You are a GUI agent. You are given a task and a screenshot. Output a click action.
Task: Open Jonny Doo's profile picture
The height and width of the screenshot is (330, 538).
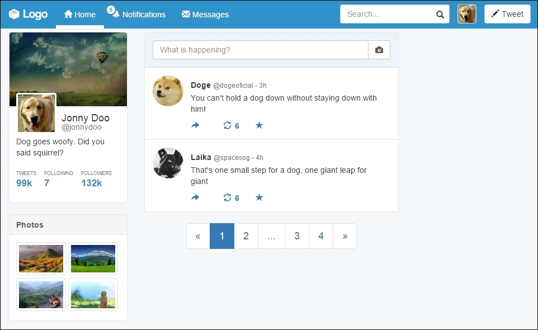[36, 114]
